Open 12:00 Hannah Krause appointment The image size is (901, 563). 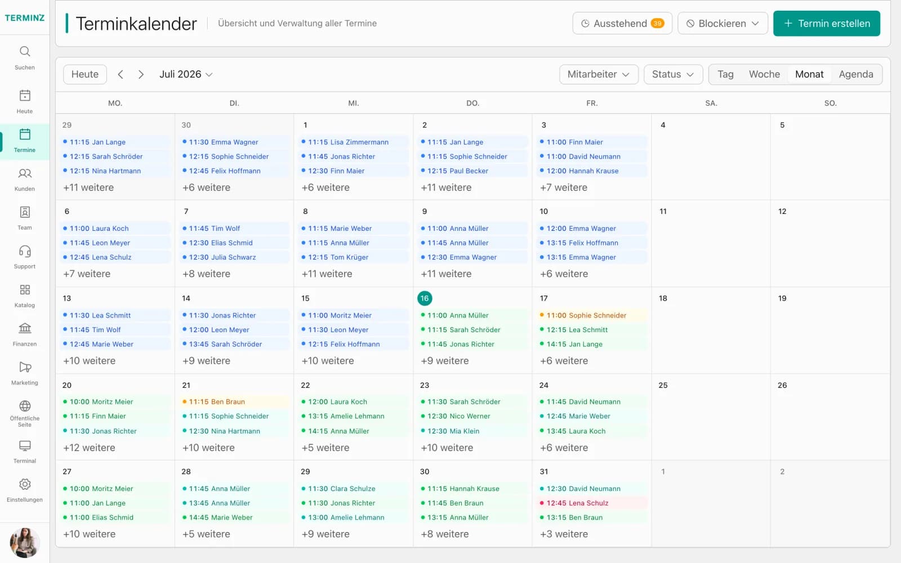pyautogui.click(x=592, y=171)
